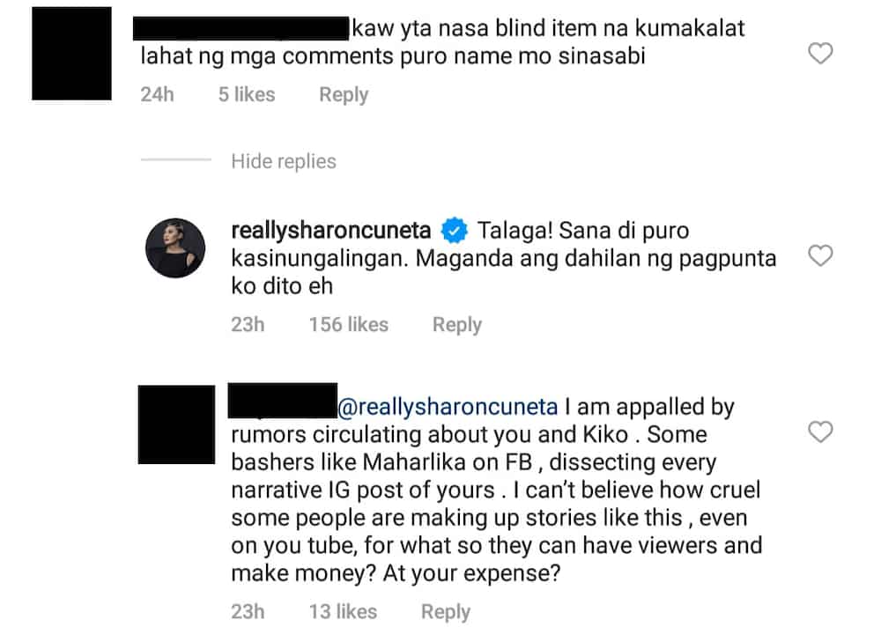
Task: View the 13 likes list
Action: (x=343, y=612)
